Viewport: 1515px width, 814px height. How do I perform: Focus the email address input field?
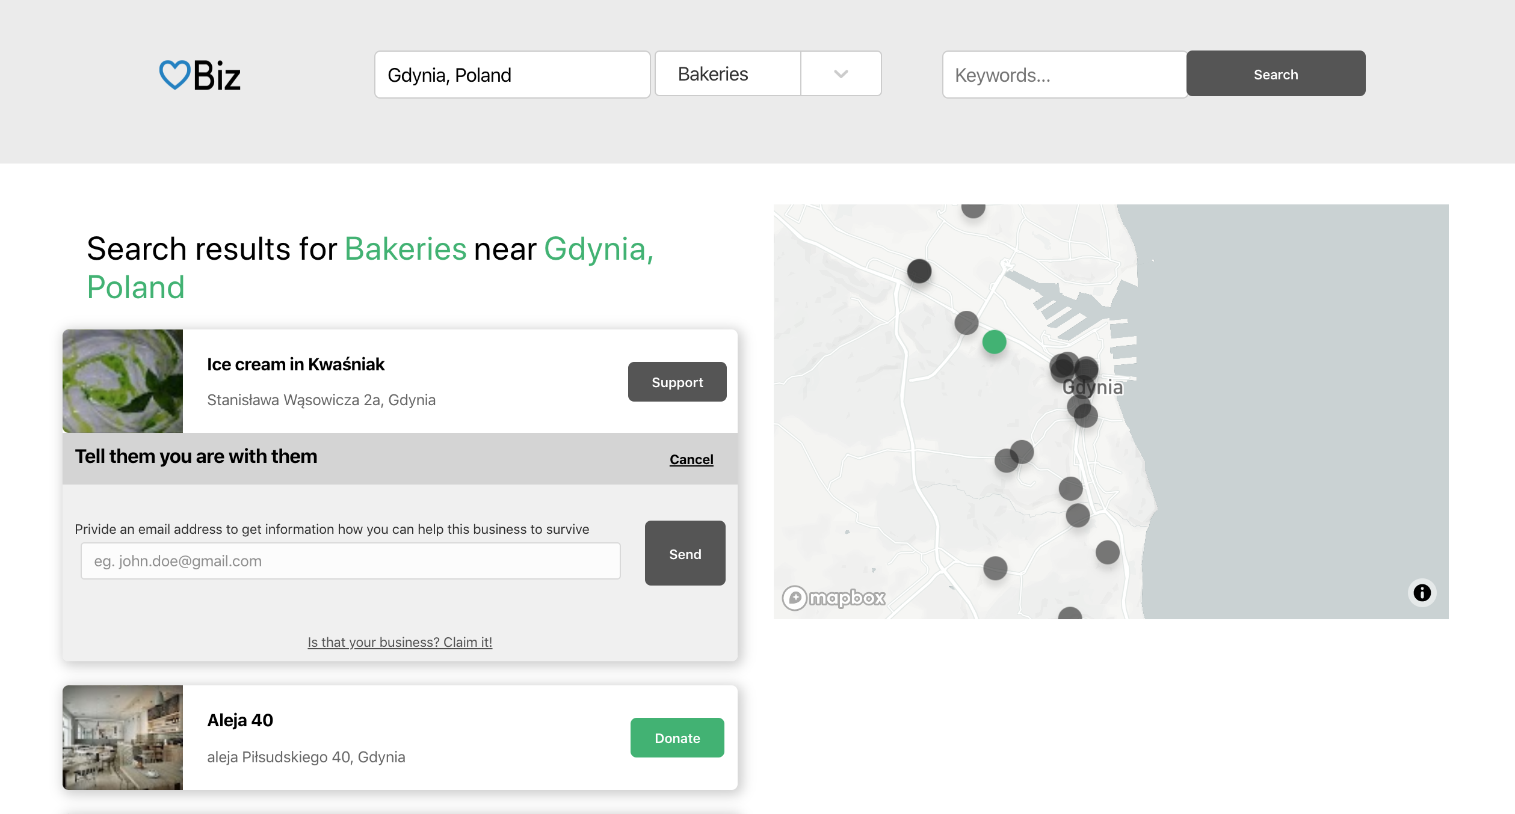(350, 561)
